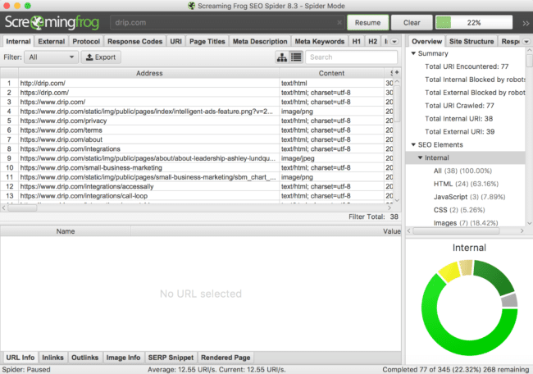Viewport: 533px width, 374px height.
Task: Open the Inlinks bottom tab
Action: click(x=52, y=358)
